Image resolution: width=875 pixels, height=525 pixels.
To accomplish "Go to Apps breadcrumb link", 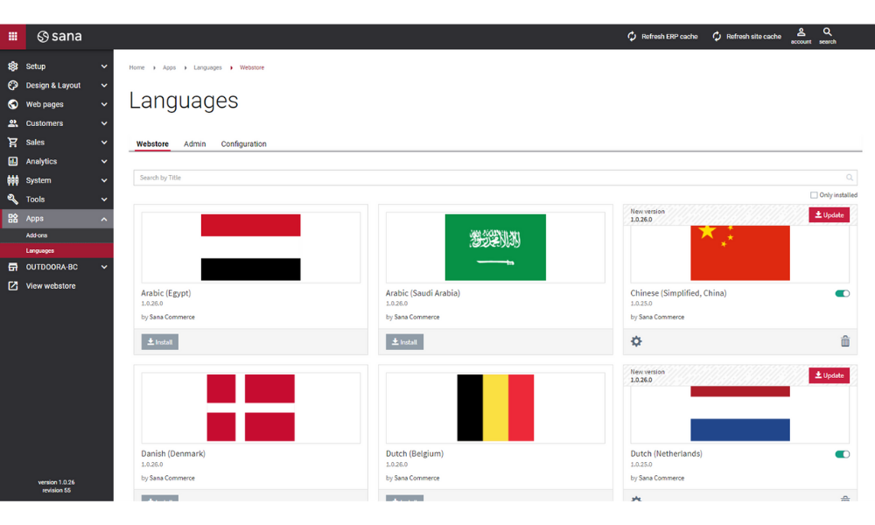I will click(x=169, y=67).
